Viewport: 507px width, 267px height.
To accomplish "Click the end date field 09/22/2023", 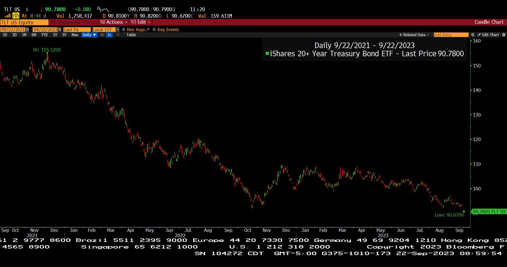I will (45, 30).
